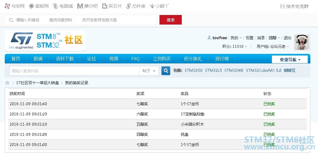The height and width of the screenshot is (154, 318).
Task: Open the cat avatar profile picture
Action: [x=302, y=42]
